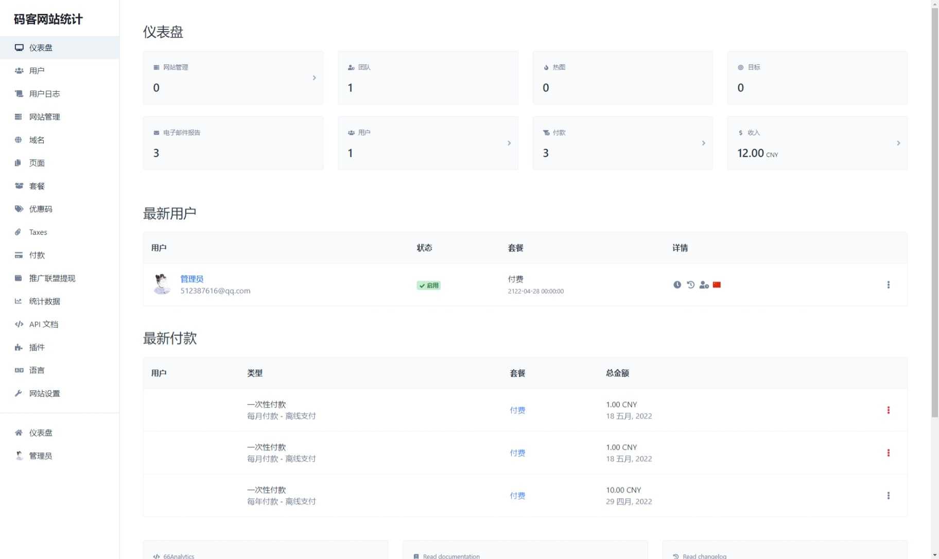Click the 用户 people icon in sidebar
This screenshot has height=559, width=939.
click(19, 71)
